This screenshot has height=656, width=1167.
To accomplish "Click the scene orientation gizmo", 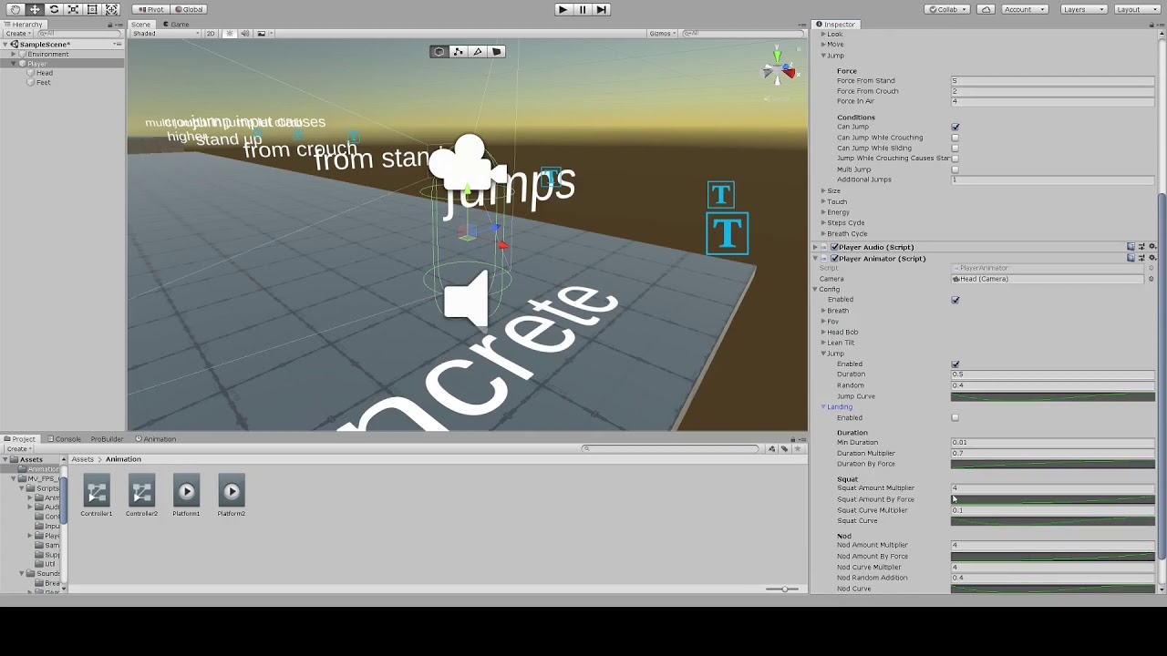I will 778,69.
